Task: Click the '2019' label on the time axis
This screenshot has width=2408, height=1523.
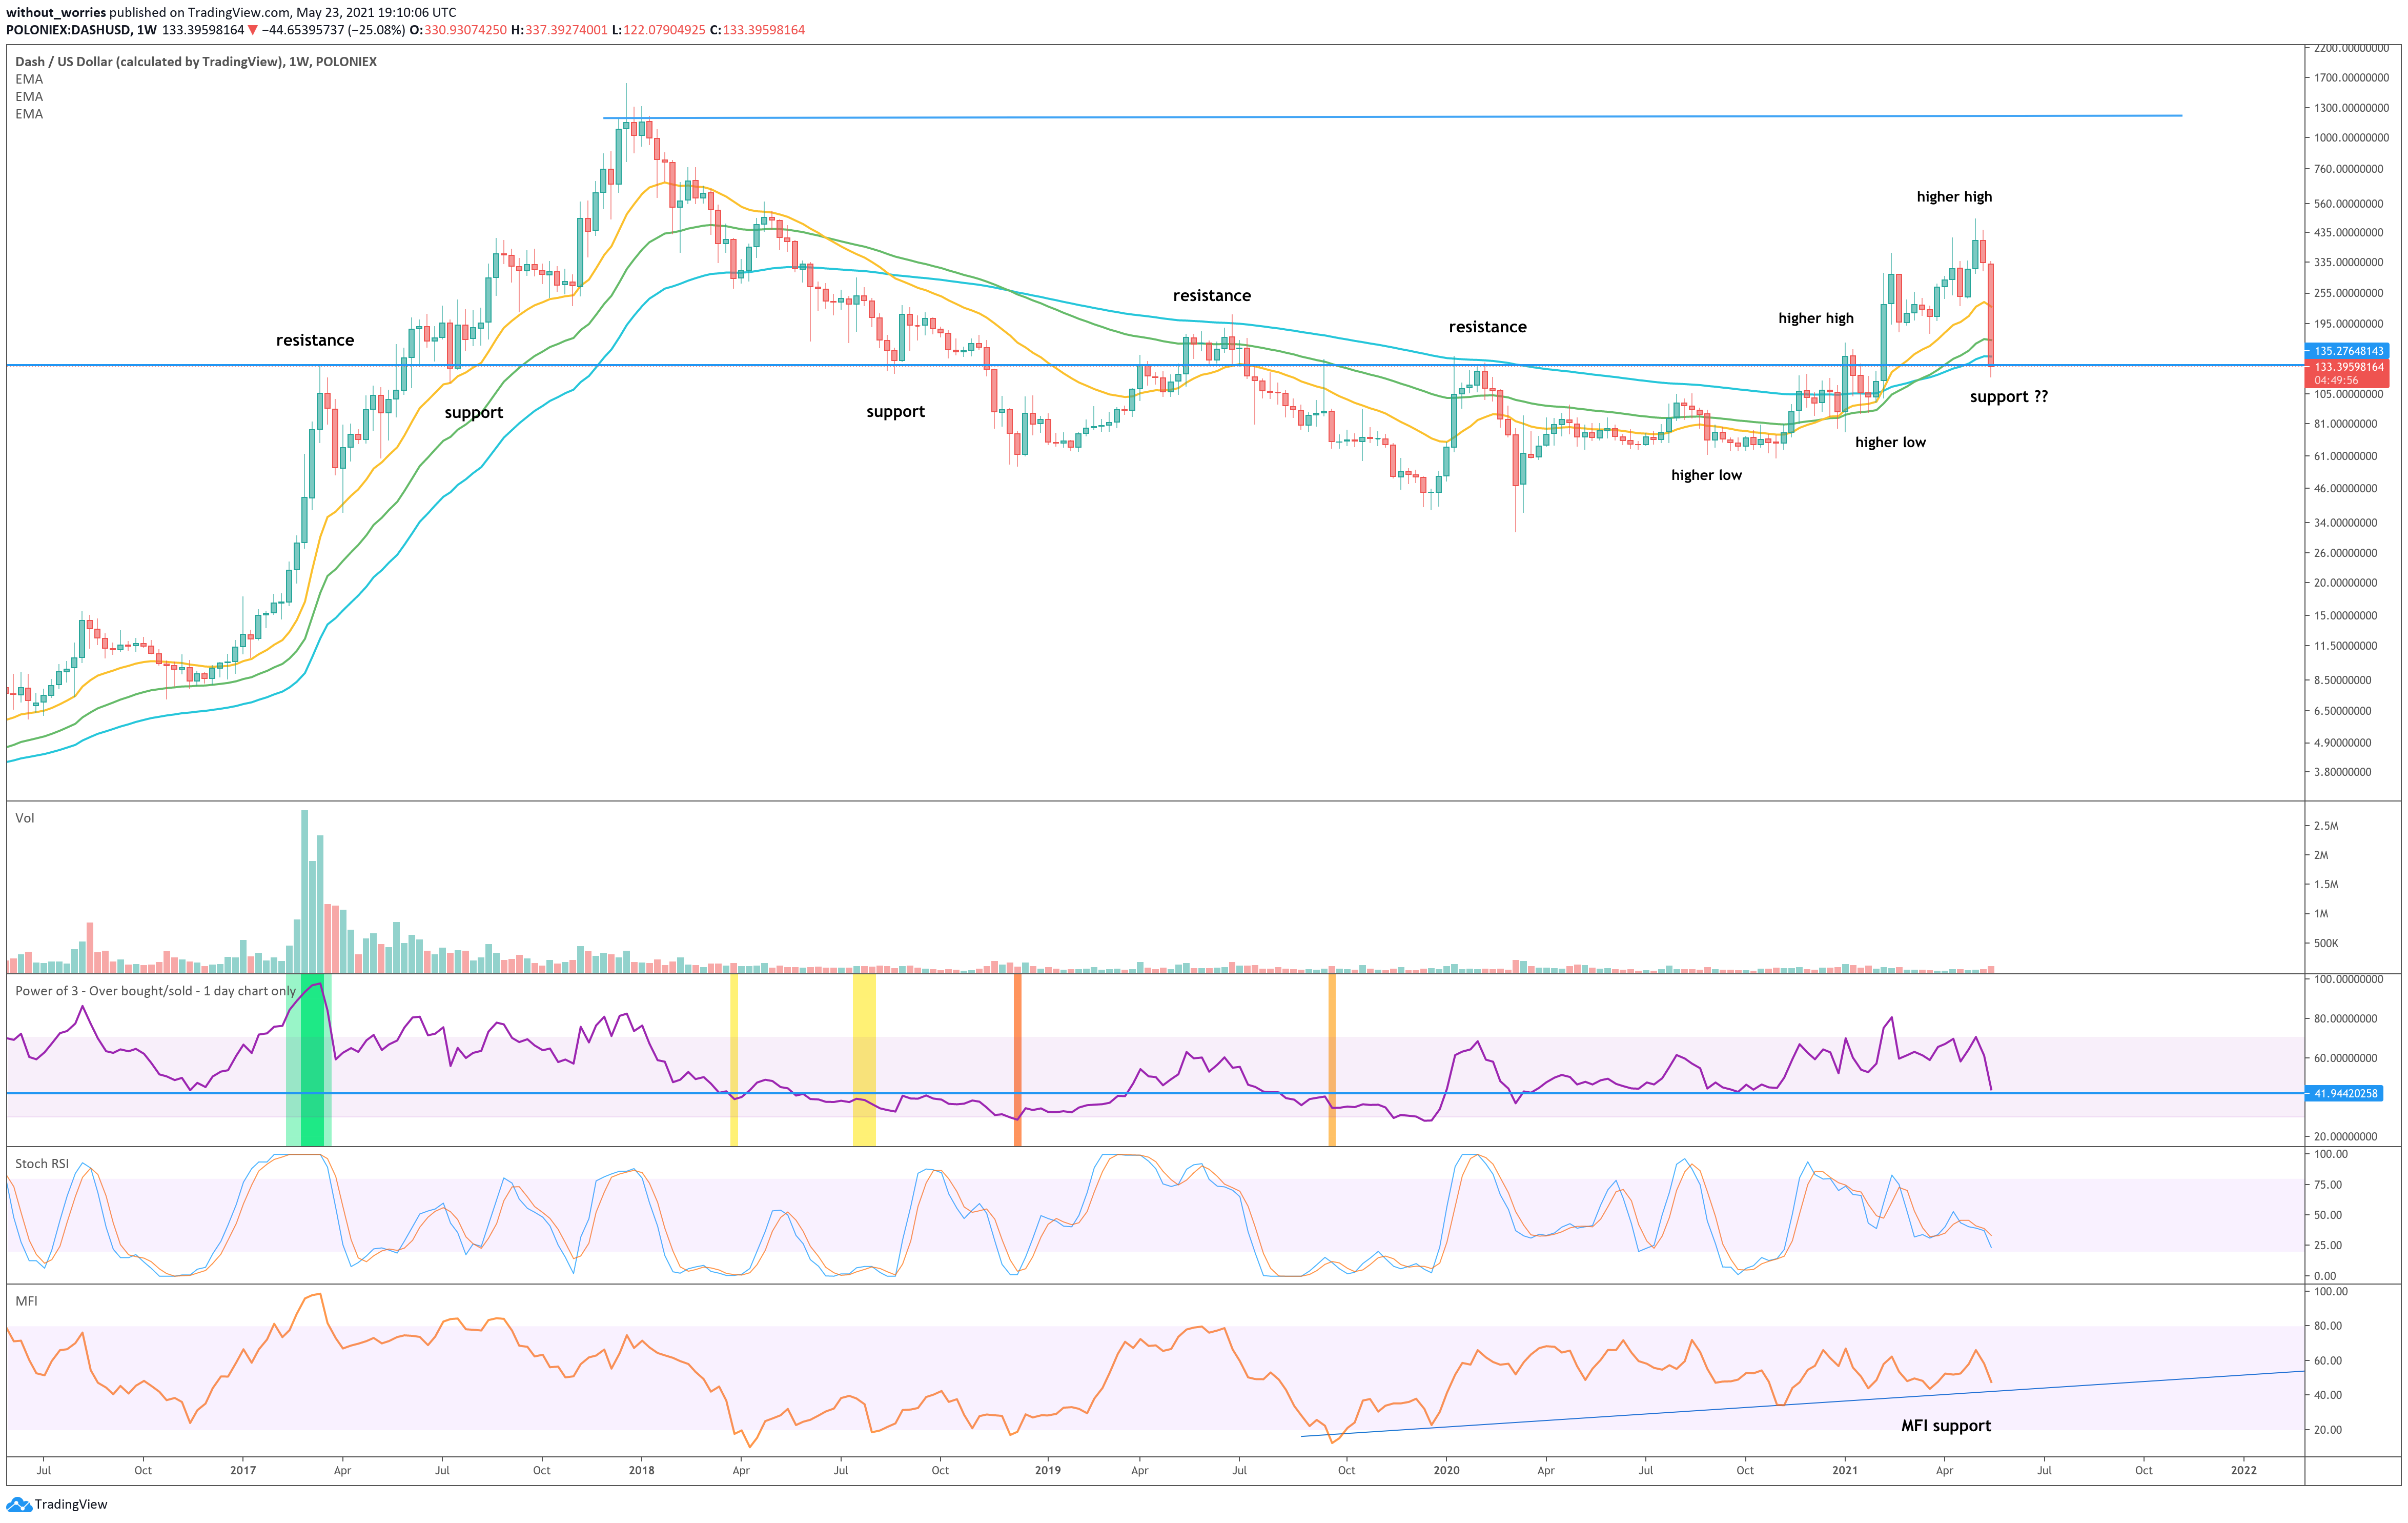Action: [1048, 1471]
